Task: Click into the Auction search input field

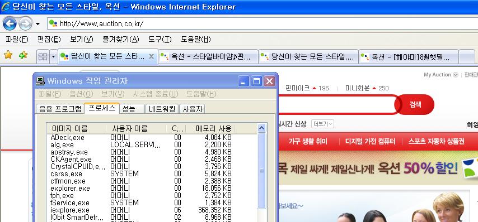Action: [x=337, y=104]
